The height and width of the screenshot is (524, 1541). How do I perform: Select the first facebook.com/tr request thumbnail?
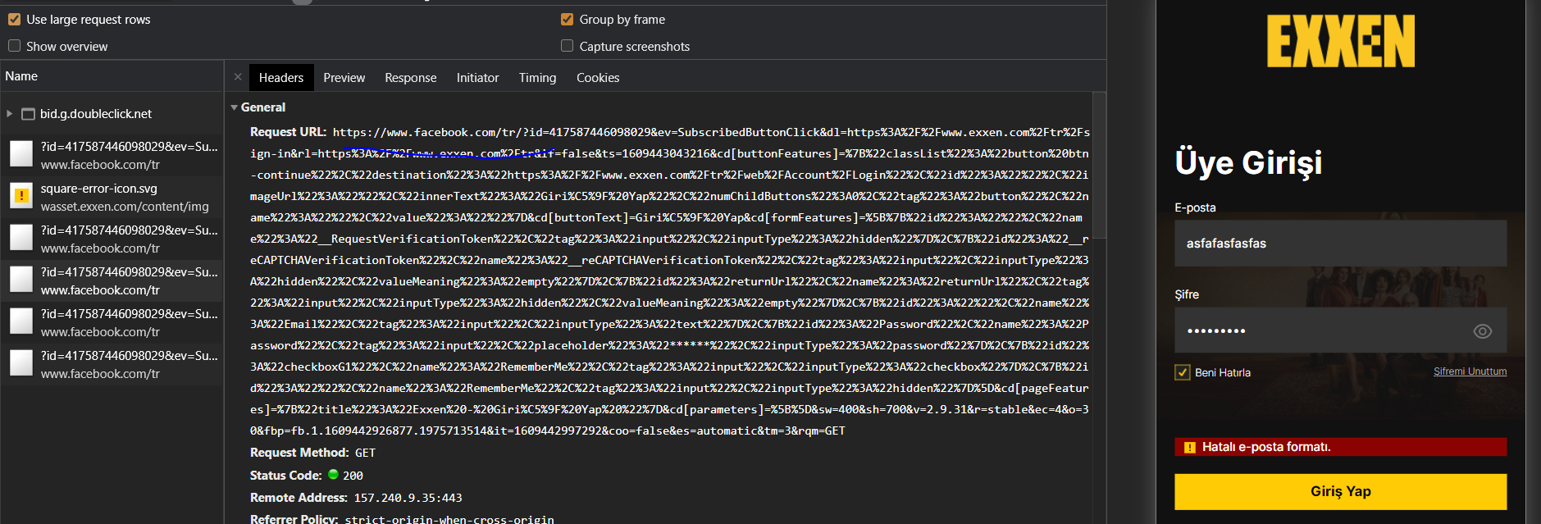pyautogui.click(x=21, y=155)
